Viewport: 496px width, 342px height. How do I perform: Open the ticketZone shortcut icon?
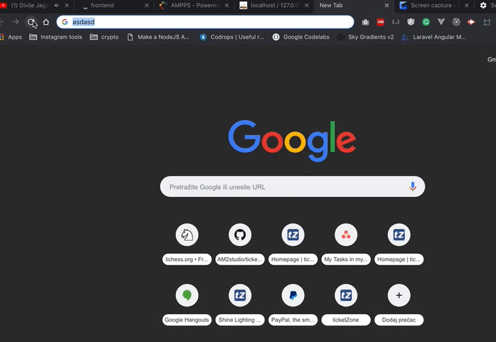[346, 295]
